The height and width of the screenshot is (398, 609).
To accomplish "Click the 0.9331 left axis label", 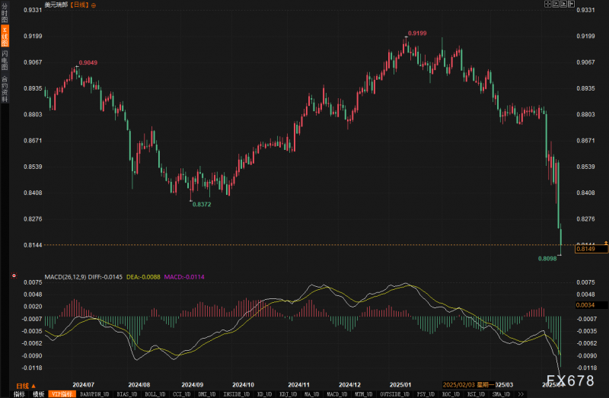I will [x=33, y=10].
